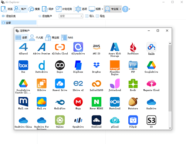Select the Nutstore acorn icon
Screen dimensions: 186x144
point(133,103)
